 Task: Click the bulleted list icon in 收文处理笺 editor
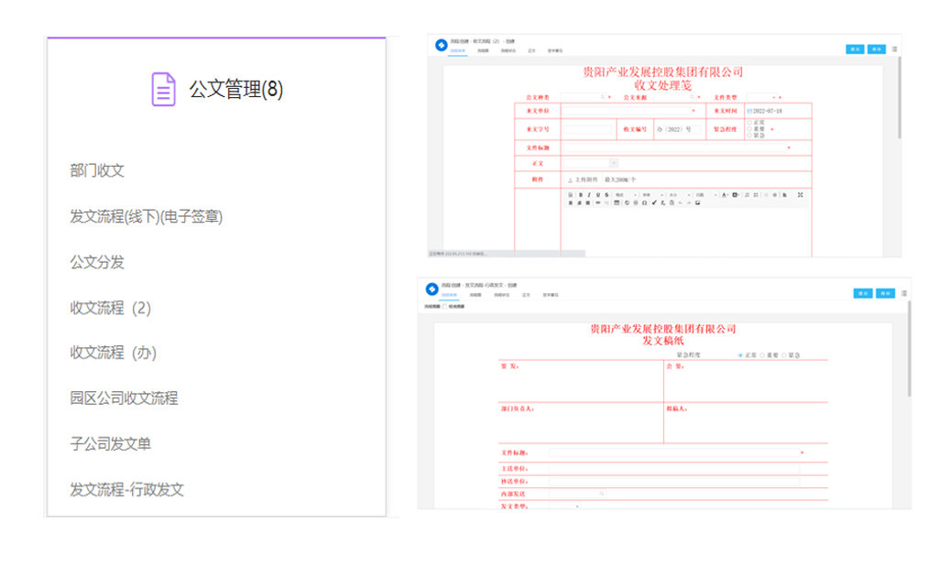[756, 195]
